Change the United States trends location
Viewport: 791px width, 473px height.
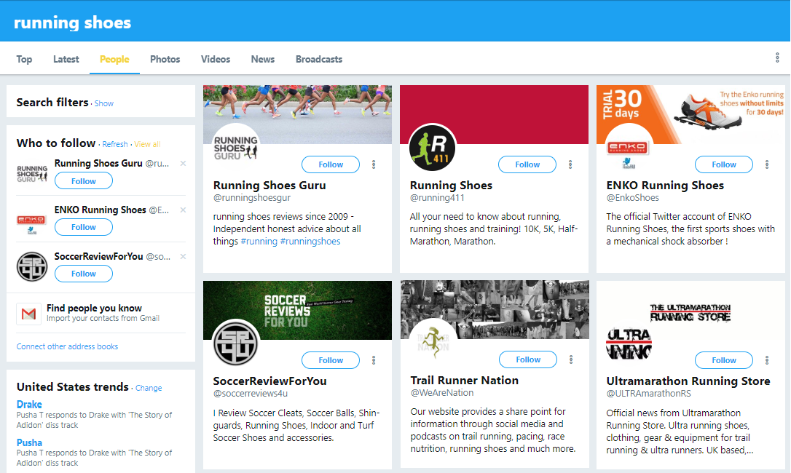[149, 388]
